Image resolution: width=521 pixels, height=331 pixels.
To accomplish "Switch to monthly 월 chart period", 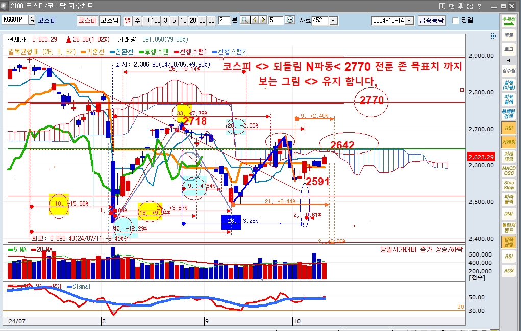I will pyautogui.click(x=146, y=20).
